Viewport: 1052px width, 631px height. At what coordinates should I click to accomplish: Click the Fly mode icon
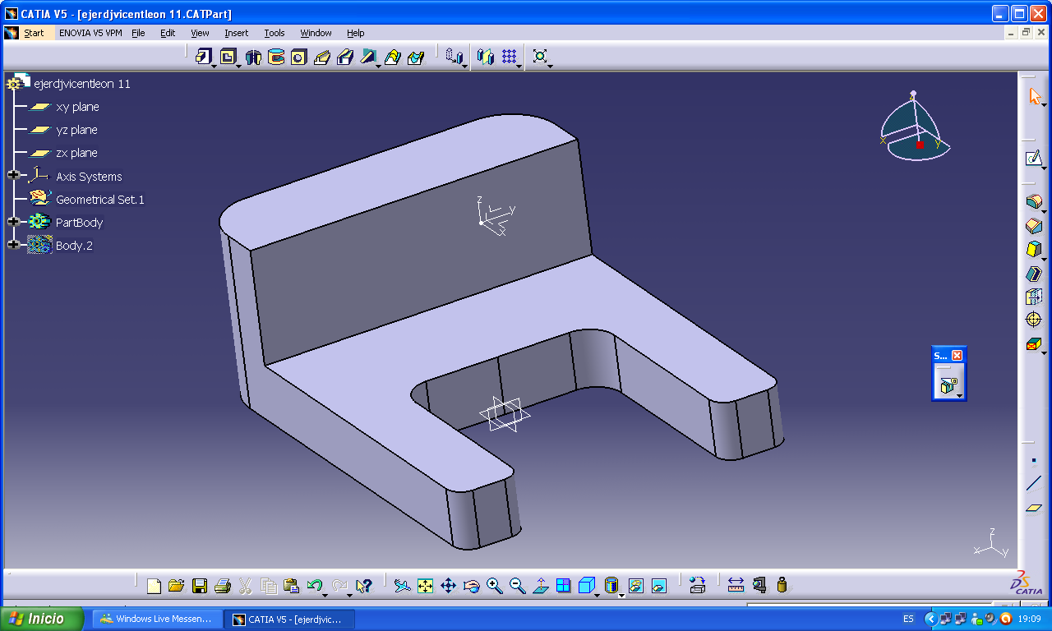tap(402, 586)
